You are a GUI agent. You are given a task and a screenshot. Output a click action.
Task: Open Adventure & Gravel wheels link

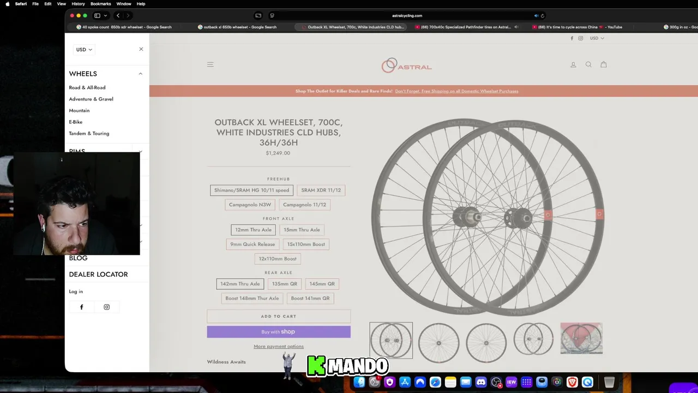tap(91, 99)
